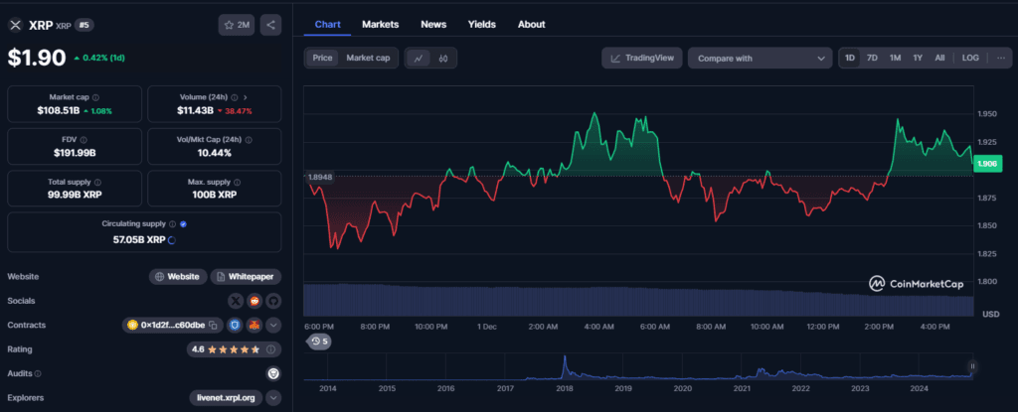Open the livenet.xrpl.org explorer
The width and height of the screenshot is (1018, 412).
coord(227,398)
